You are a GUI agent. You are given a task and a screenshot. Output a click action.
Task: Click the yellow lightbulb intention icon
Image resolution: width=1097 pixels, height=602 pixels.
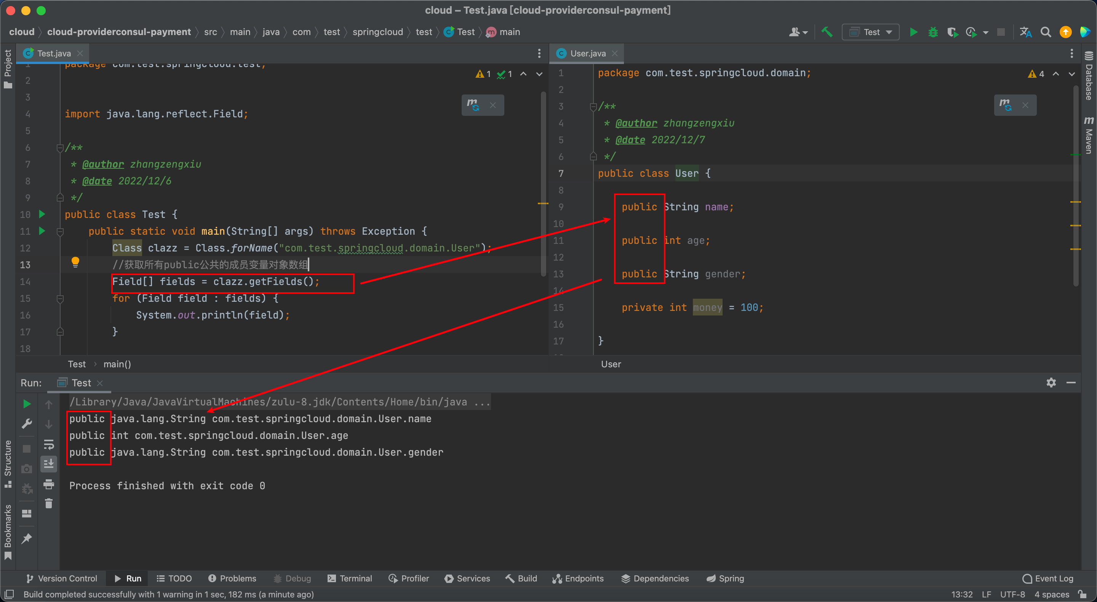[75, 262]
